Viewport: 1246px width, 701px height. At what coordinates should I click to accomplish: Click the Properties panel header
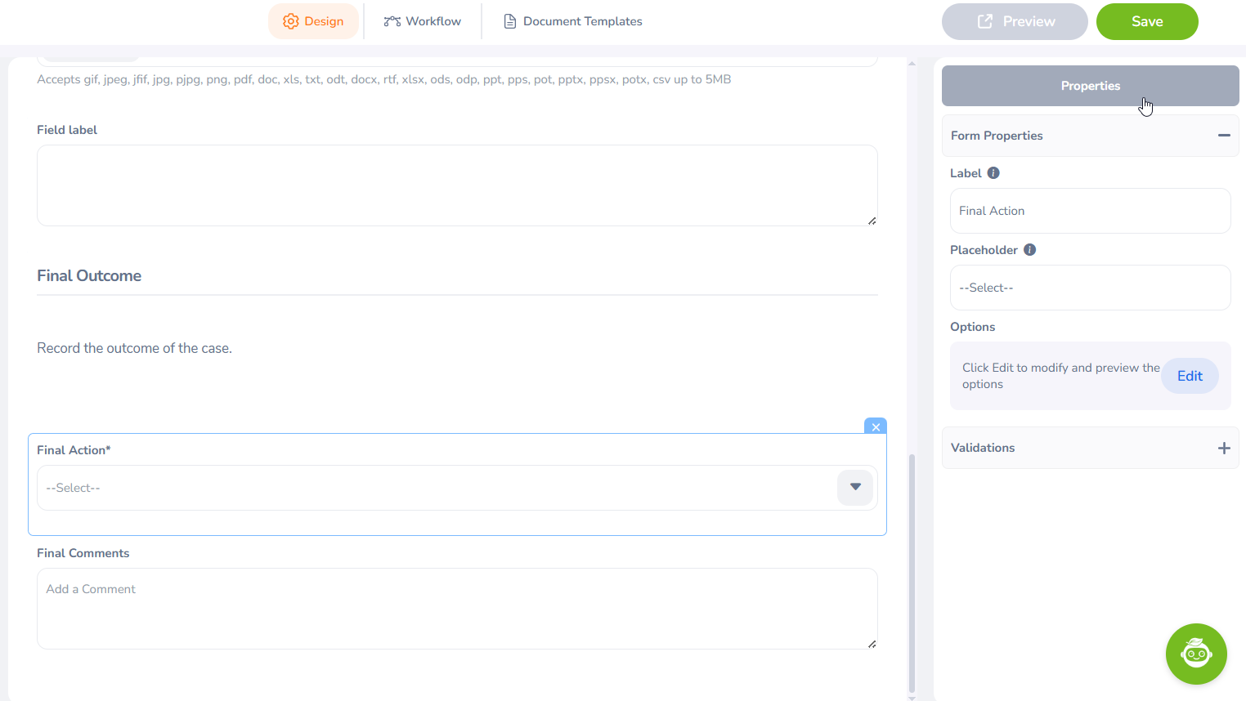coord(1089,86)
